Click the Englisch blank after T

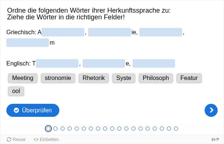(x=57, y=63)
